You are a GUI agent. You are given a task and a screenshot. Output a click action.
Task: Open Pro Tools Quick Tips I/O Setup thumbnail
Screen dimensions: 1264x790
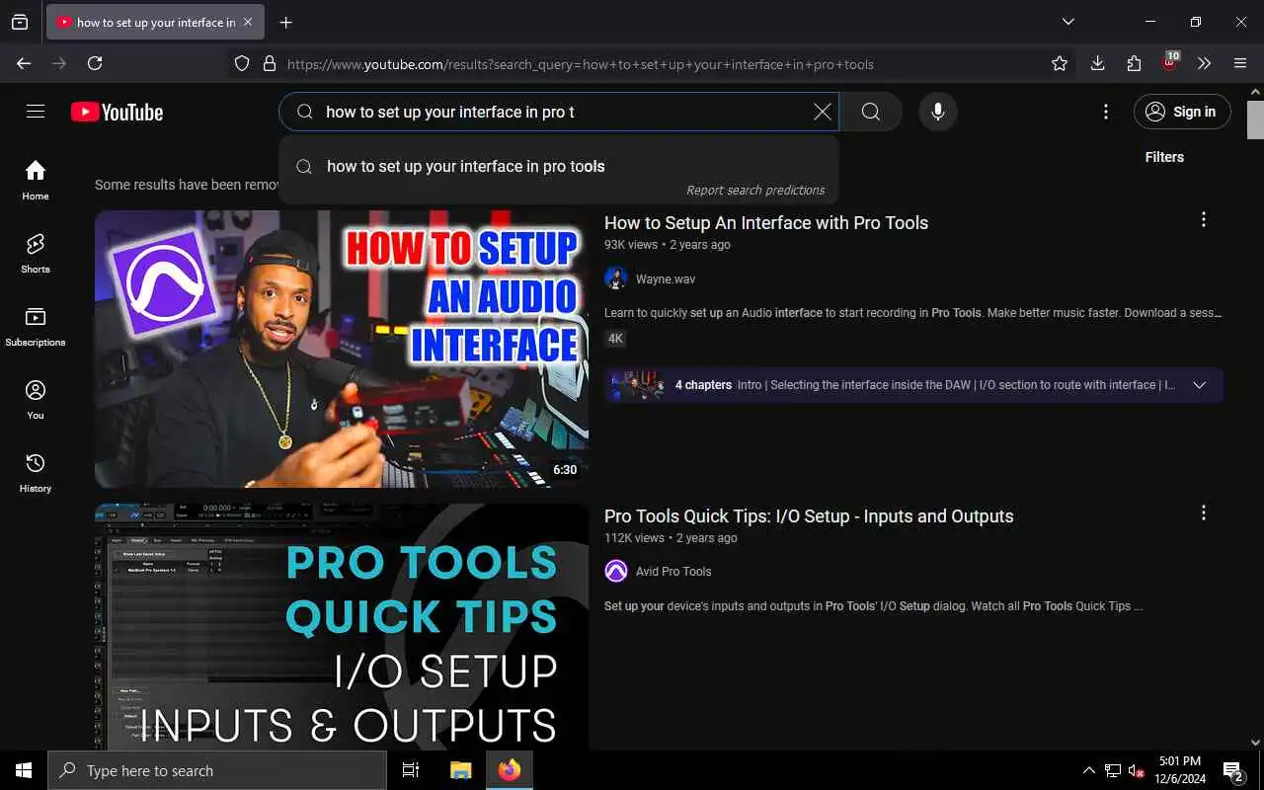[342, 627]
